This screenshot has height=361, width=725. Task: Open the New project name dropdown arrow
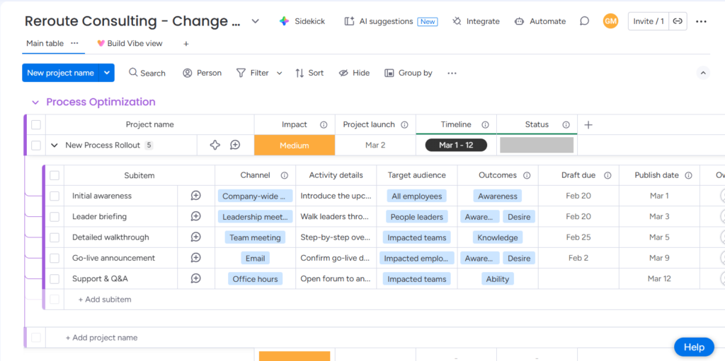[107, 73]
